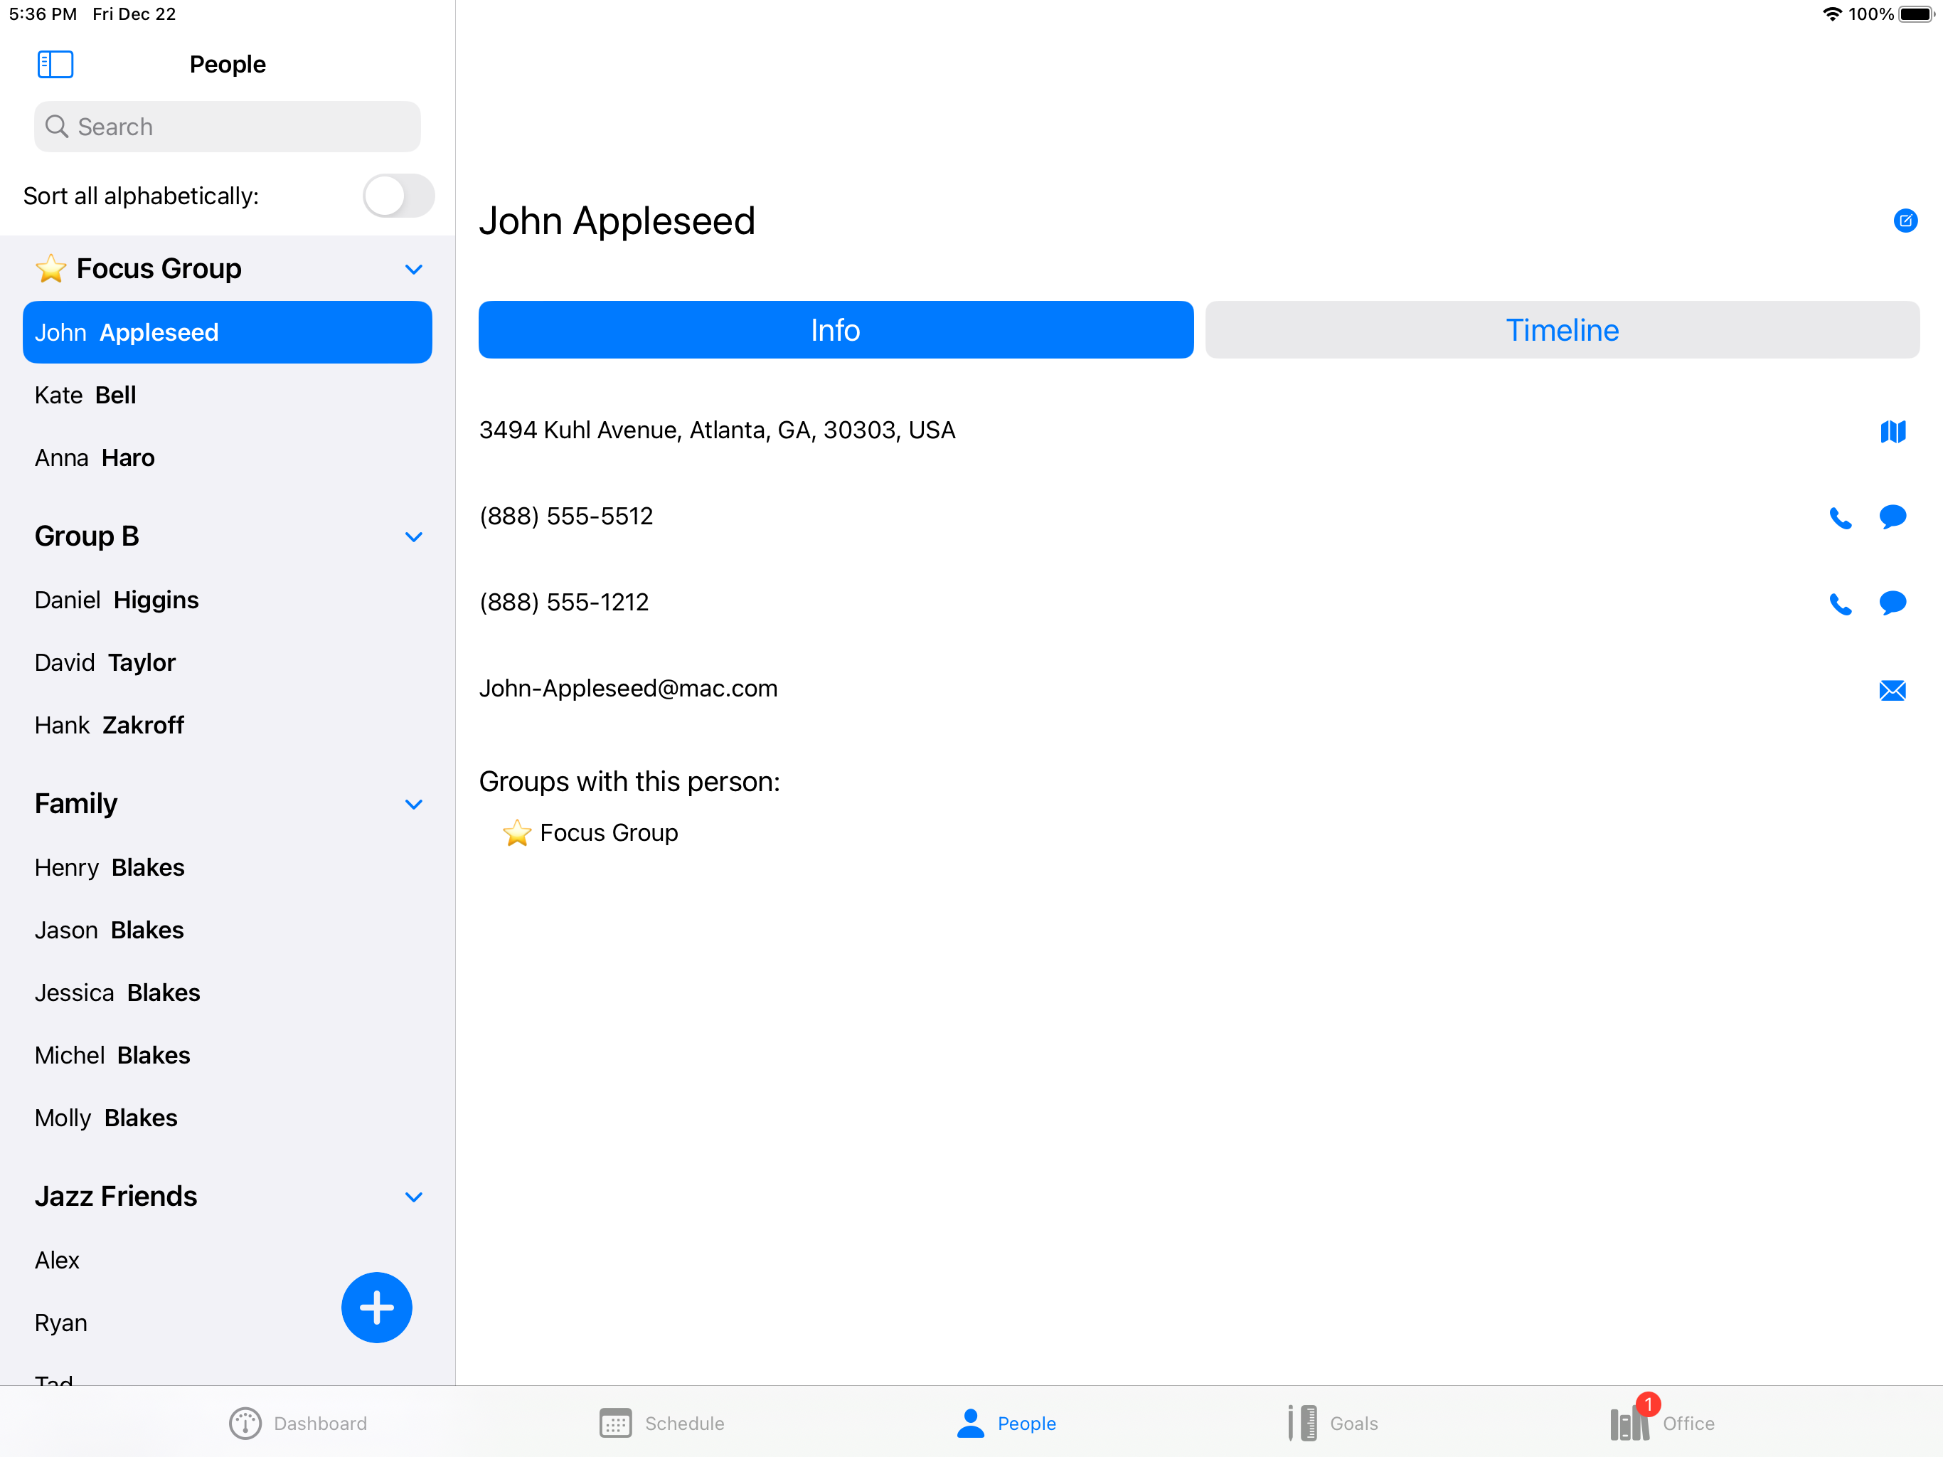The height and width of the screenshot is (1457, 1943).
Task: Click the John-Appleseed@mac.com email text
Action: click(628, 688)
